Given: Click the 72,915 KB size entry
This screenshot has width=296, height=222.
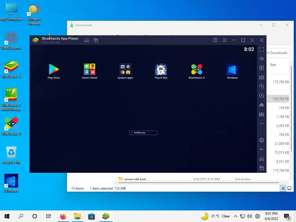Looking at the screenshot, I should click(x=282, y=153).
